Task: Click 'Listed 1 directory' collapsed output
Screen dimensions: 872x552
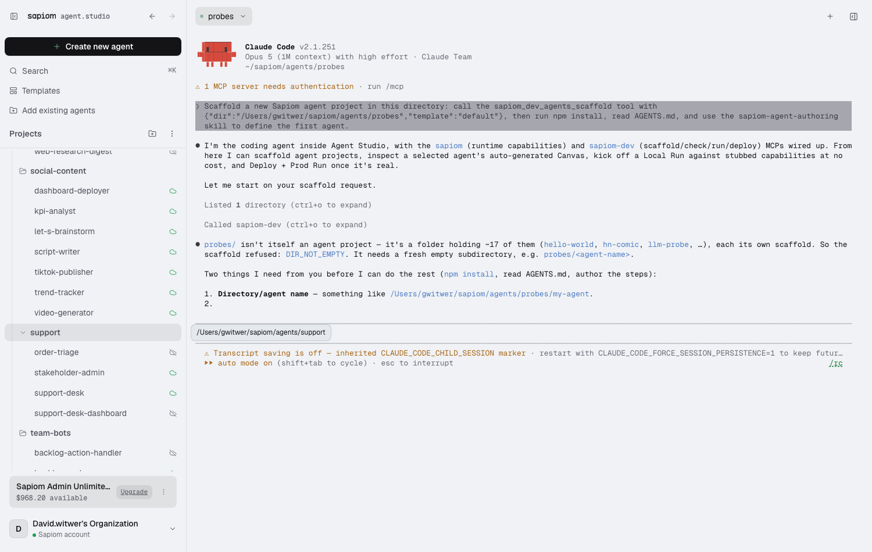Action: coord(288,205)
